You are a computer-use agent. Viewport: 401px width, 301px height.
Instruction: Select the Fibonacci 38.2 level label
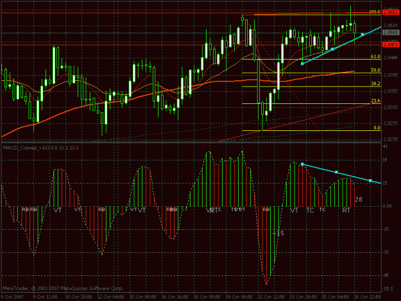(x=375, y=83)
